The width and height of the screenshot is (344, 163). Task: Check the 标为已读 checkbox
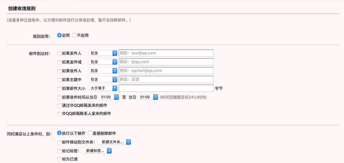pyautogui.click(x=59, y=160)
